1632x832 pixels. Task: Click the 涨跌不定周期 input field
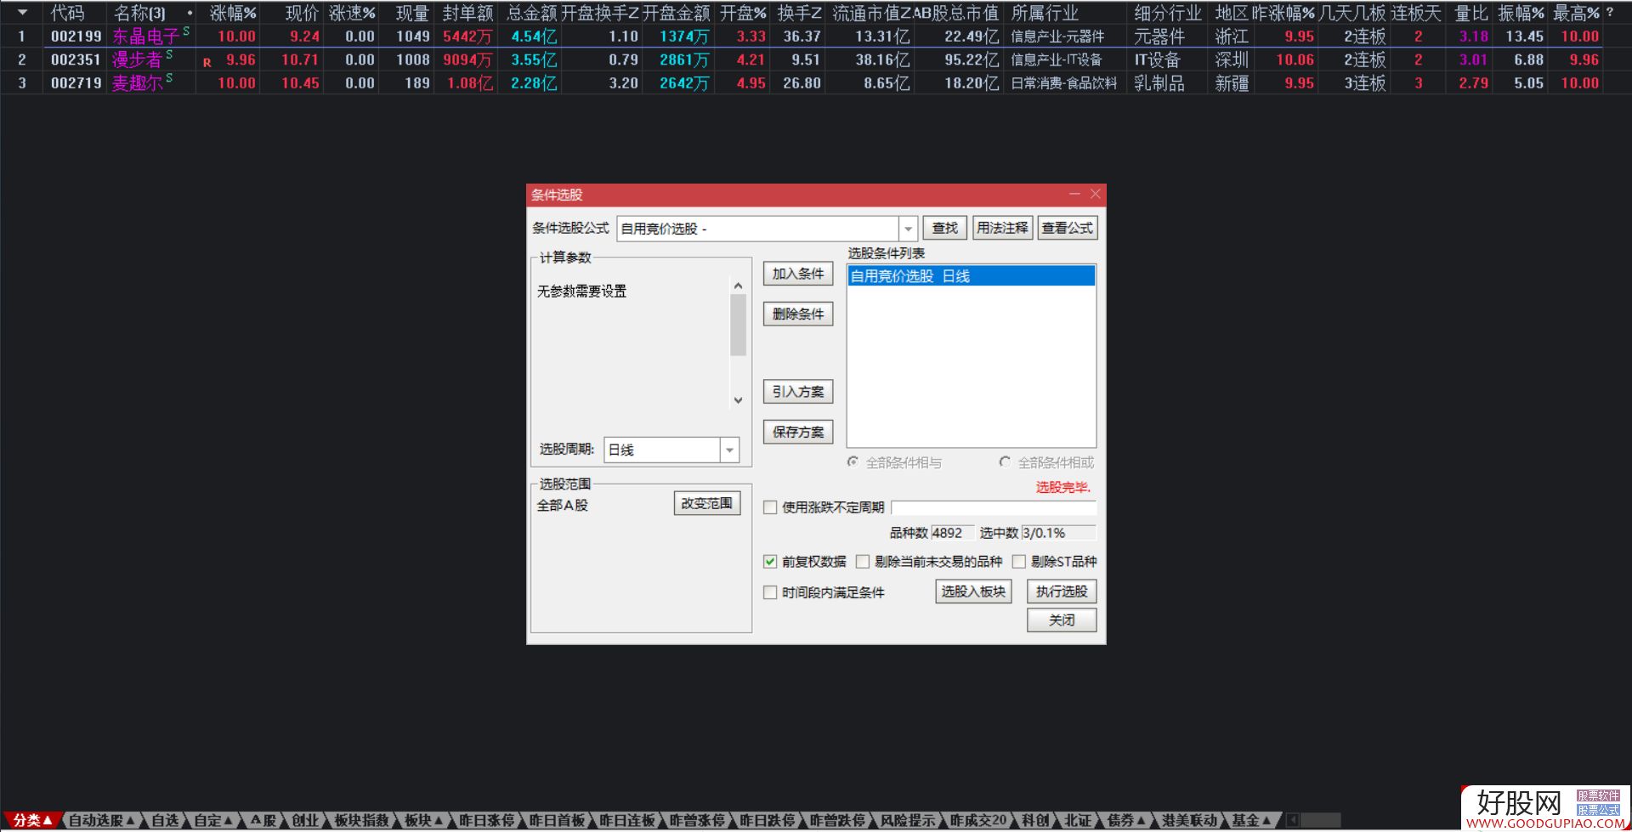[994, 507]
